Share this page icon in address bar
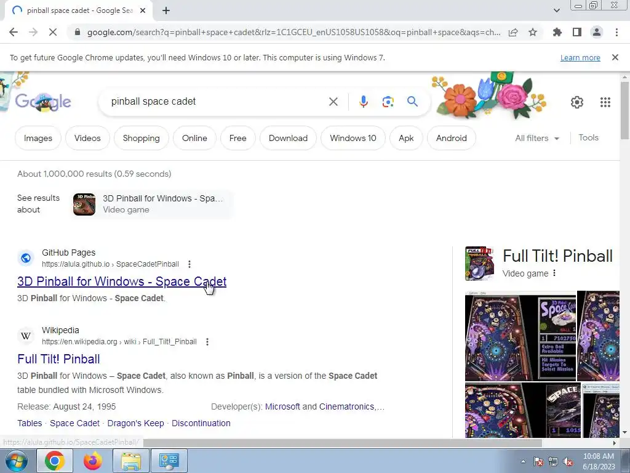The width and height of the screenshot is (630, 473). pos(513,32)
